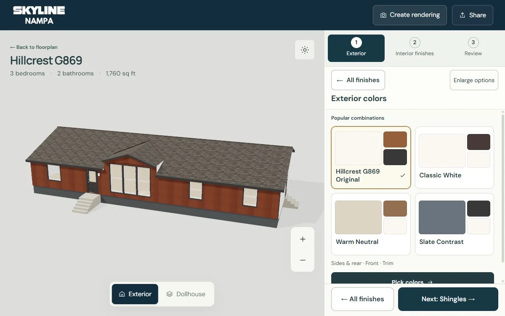Image resolution: width=505 pixels, height=316 pixels.
Task: Click the Exterior colors heading
Action: pyautogui.click(x=359, y=99)
